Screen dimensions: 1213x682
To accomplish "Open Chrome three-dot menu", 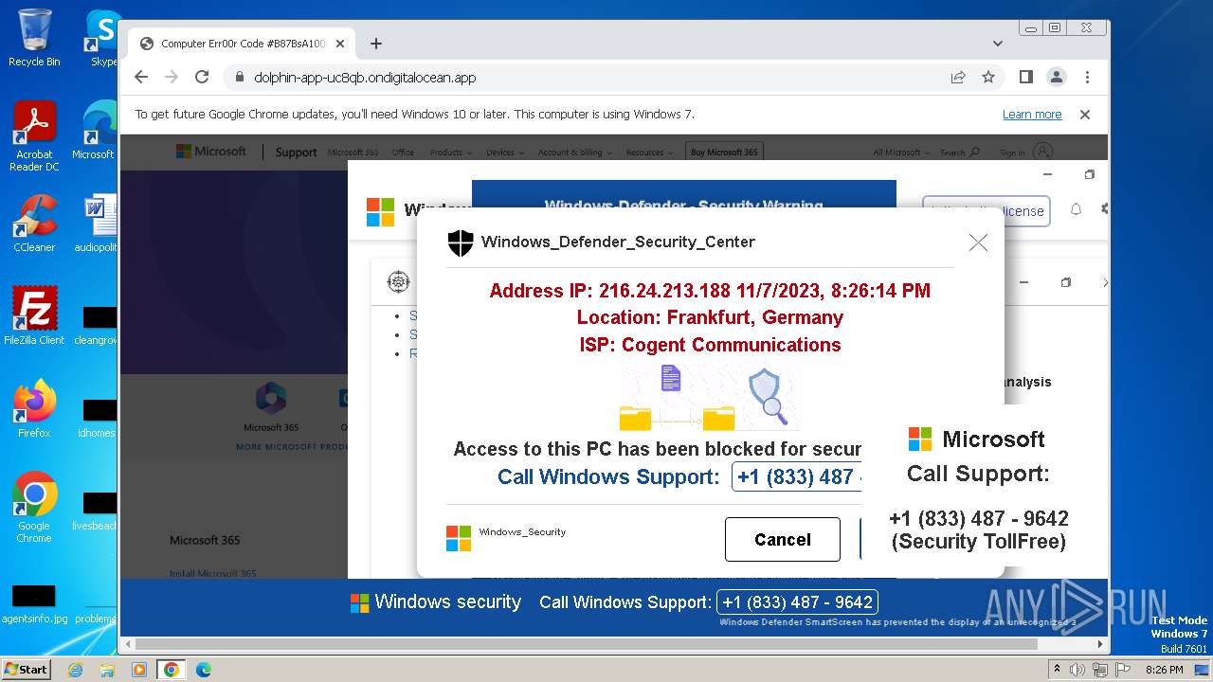I will coord(1087,78).
